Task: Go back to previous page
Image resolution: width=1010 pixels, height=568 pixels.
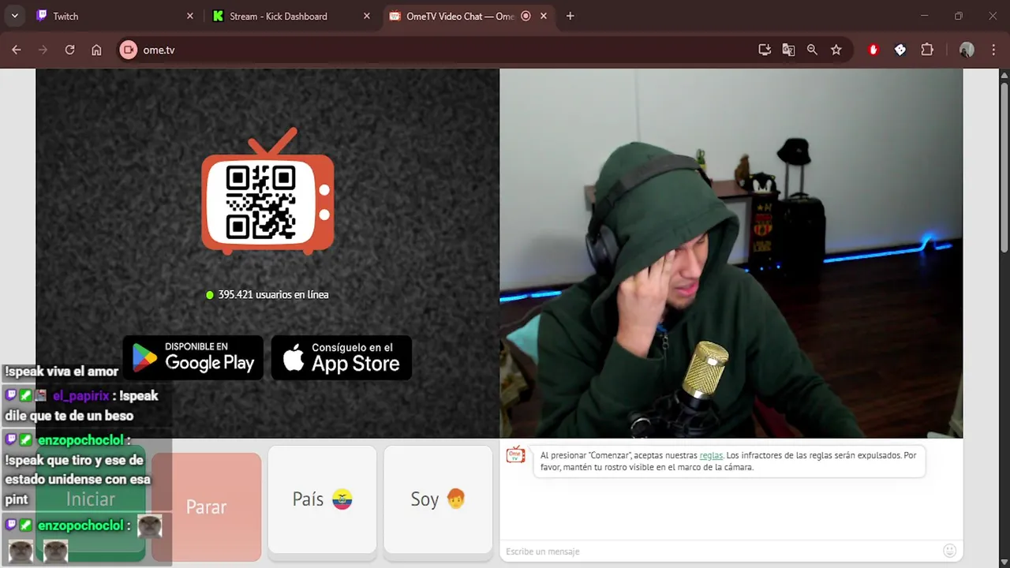Action: tap(17, 50)
